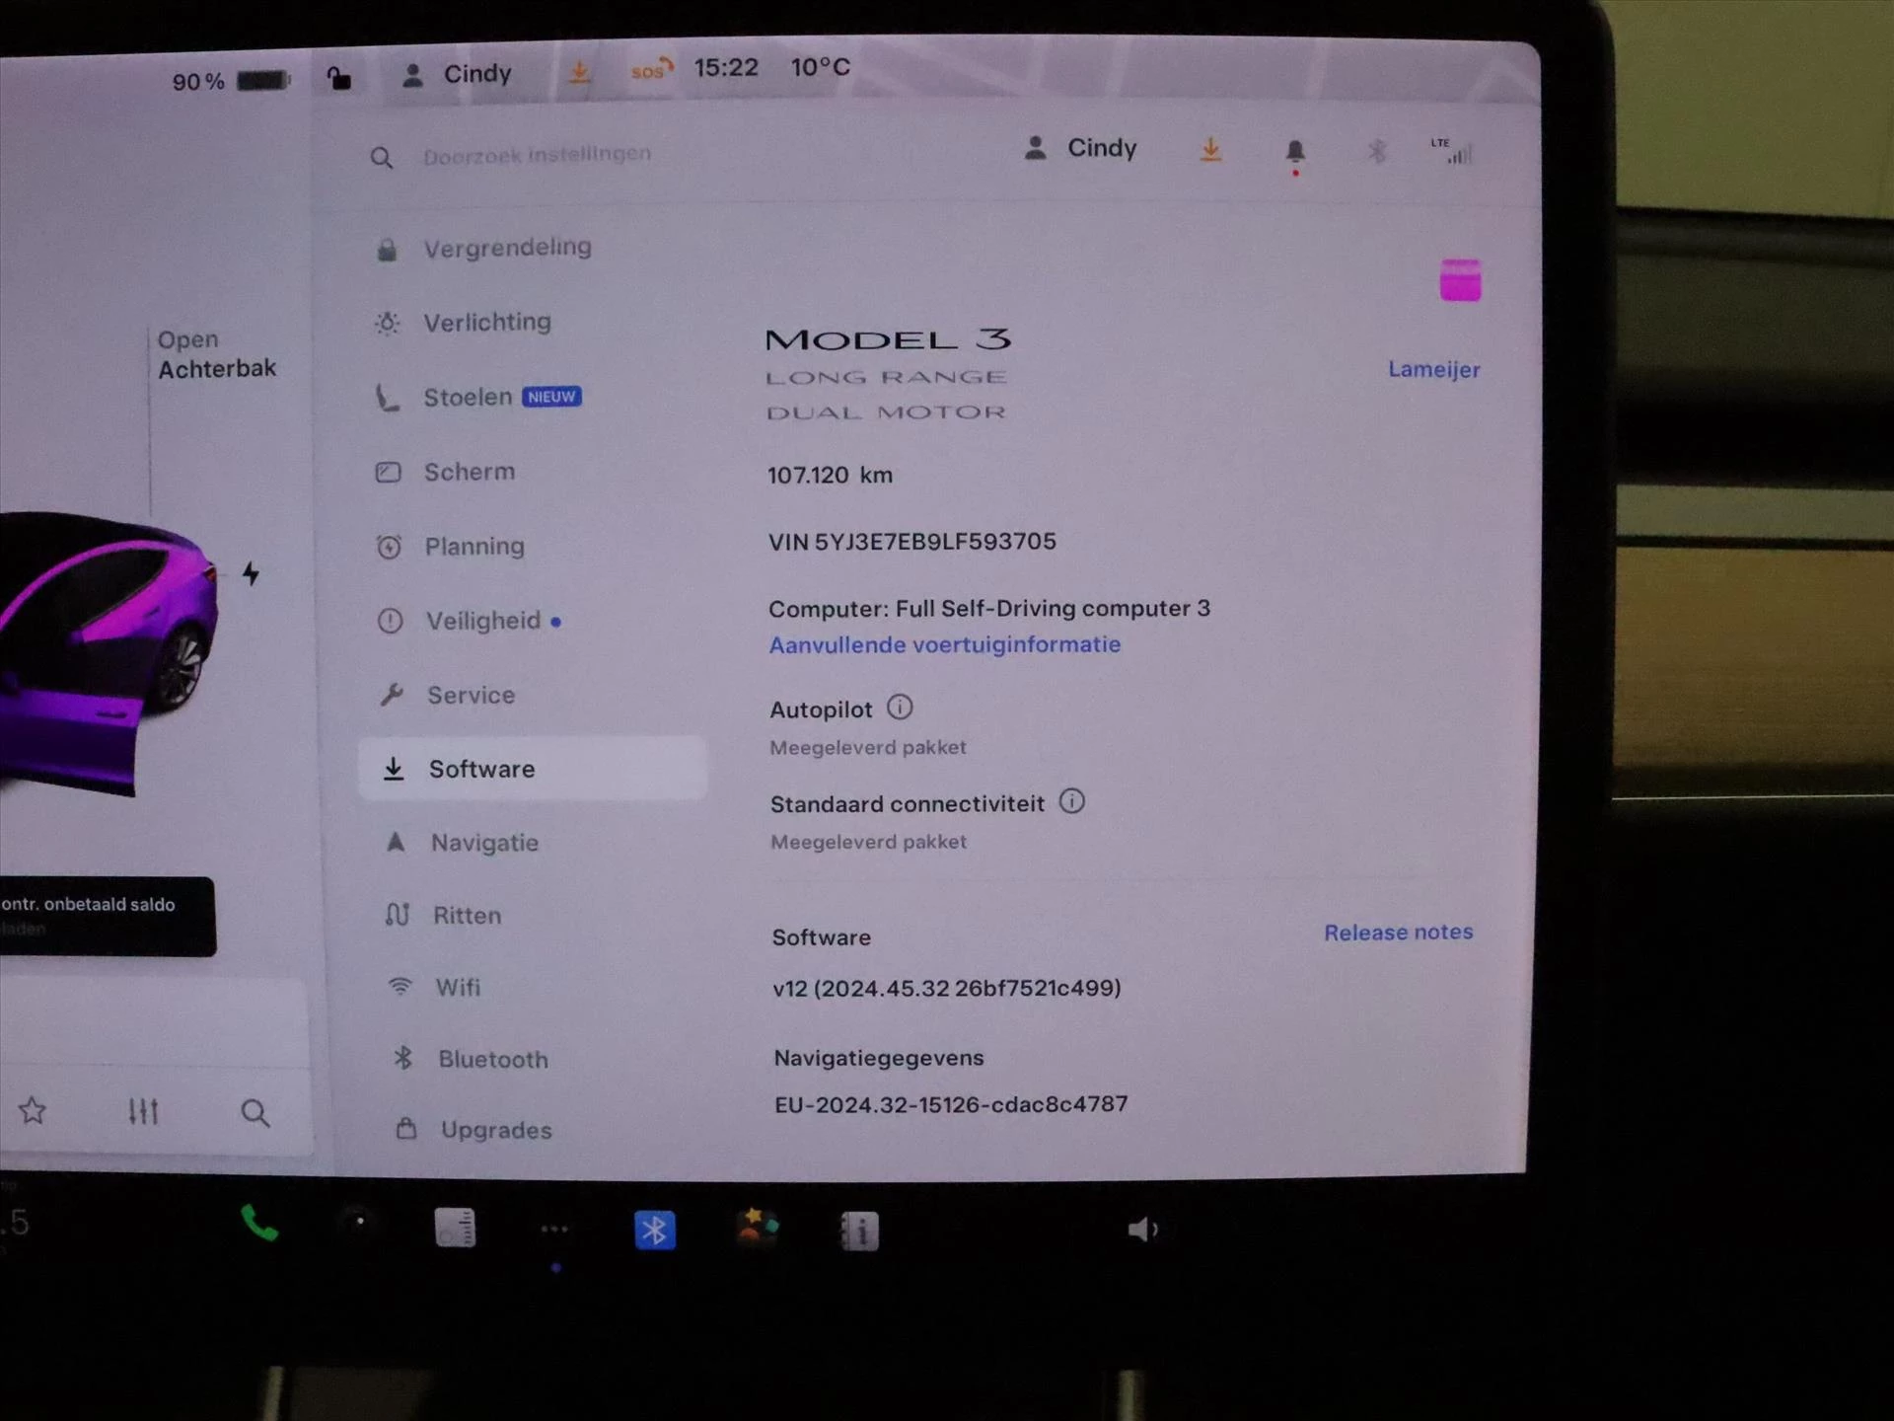The image size is (1894, 1421).
Task: Select the Service menu item
Action: (x=470, y=694)
